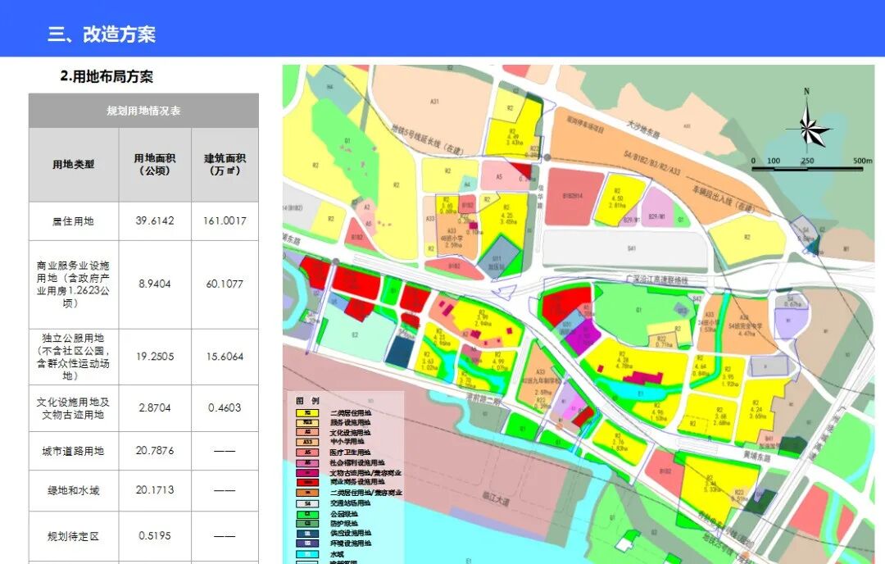
Task: Click the A5 医疗卫生用地 legend swatch
Action: 307,453
